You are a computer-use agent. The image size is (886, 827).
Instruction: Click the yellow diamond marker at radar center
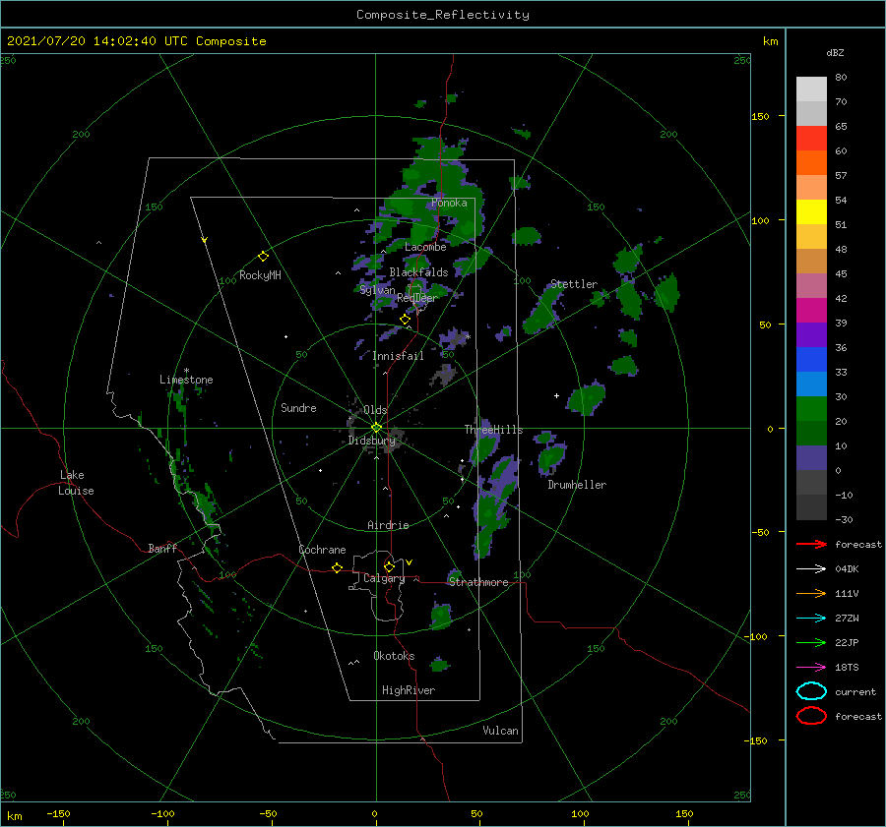click(376, 428)
